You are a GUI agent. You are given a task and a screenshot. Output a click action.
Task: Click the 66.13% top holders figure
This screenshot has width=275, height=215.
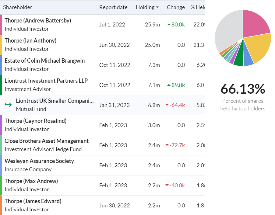(x=243, y=89)
